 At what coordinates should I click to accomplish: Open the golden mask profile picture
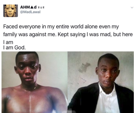point(11,11)
